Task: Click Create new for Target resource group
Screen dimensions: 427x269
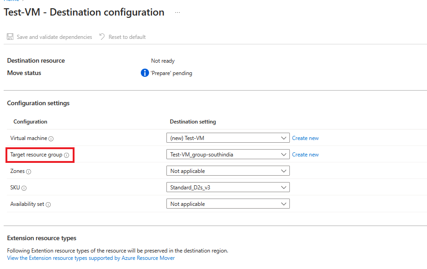Action: [305, 155]
